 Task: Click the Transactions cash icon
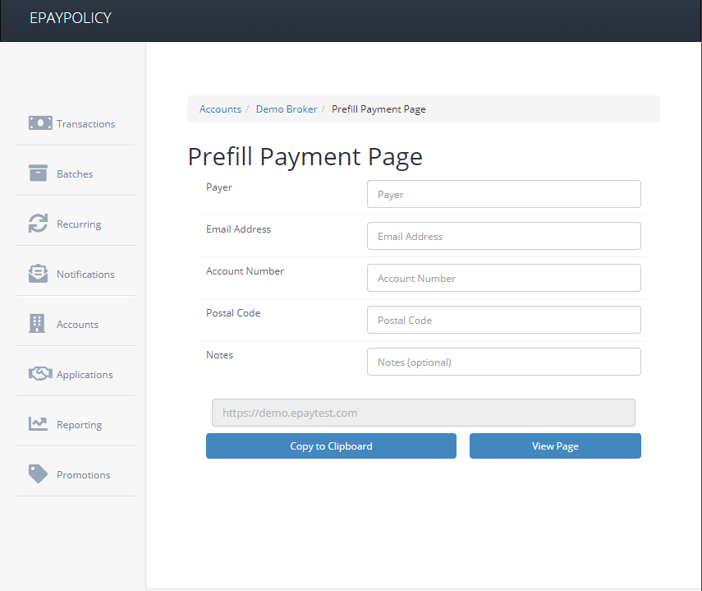[x=40, y=122]
